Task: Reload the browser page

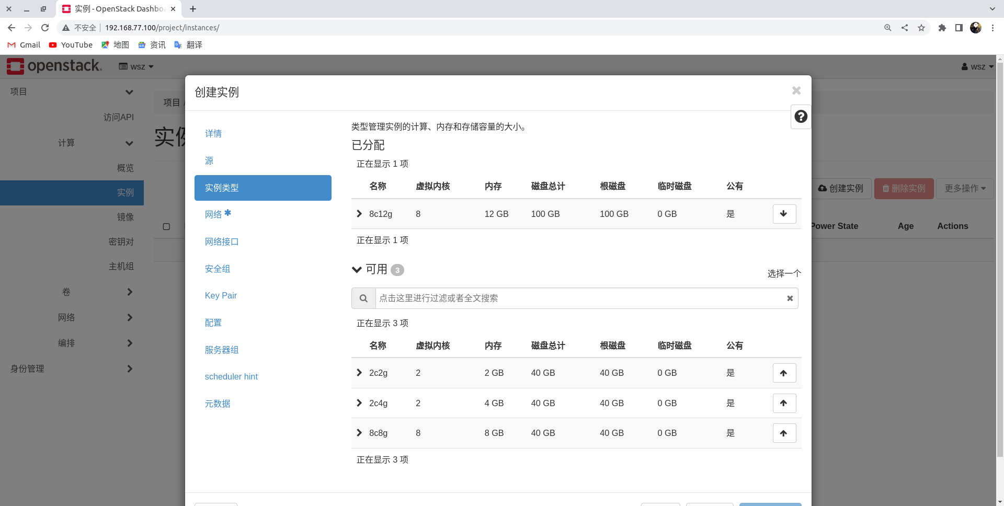Action: point(45,28)
